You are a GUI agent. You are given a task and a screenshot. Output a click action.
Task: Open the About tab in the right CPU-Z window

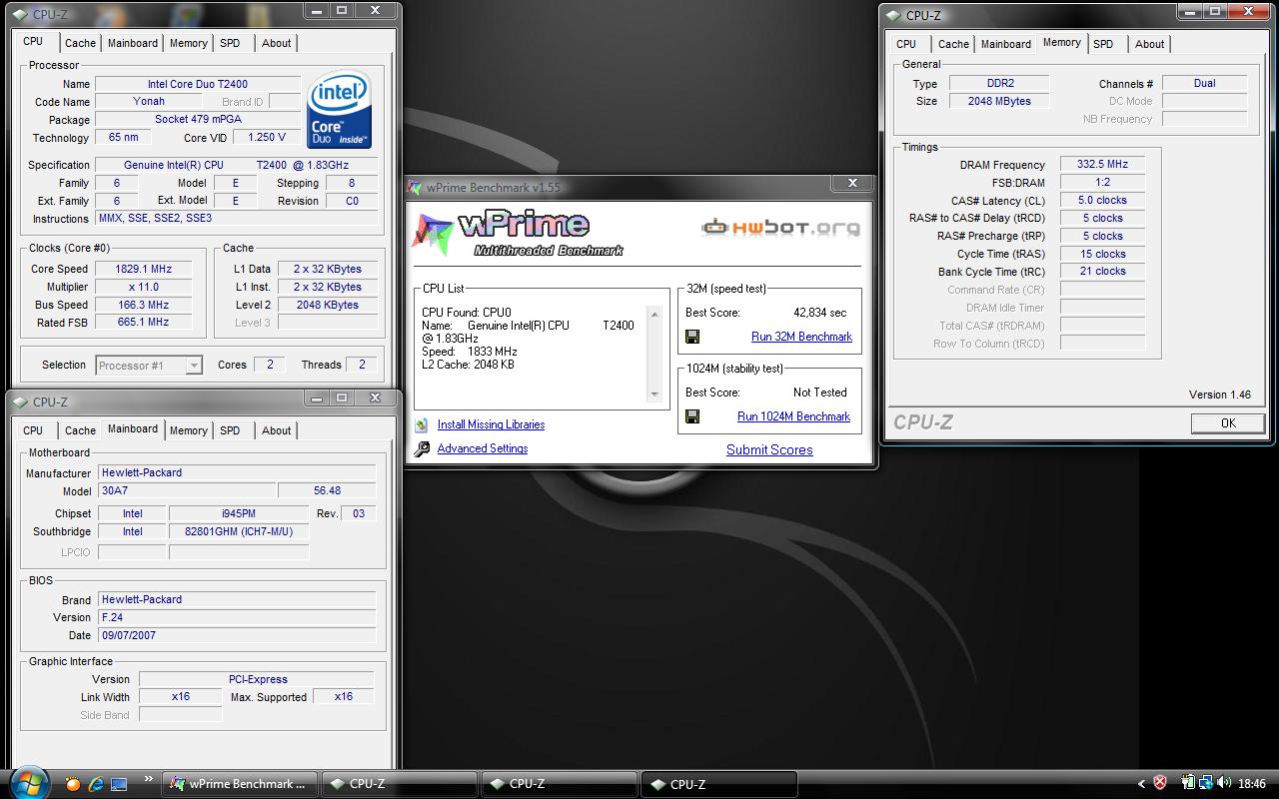coord(1150,44)
